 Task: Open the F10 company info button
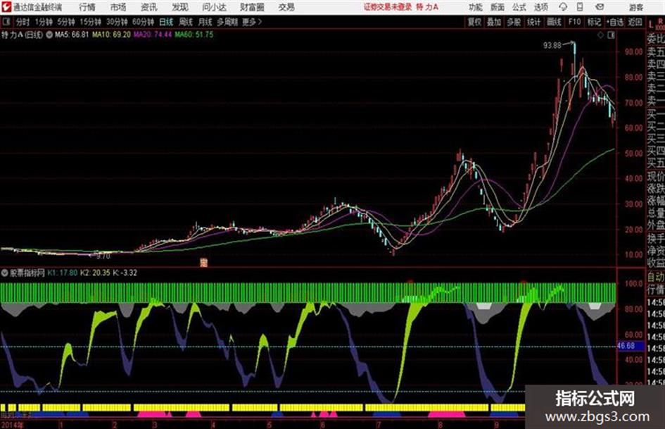pos(574,22)
